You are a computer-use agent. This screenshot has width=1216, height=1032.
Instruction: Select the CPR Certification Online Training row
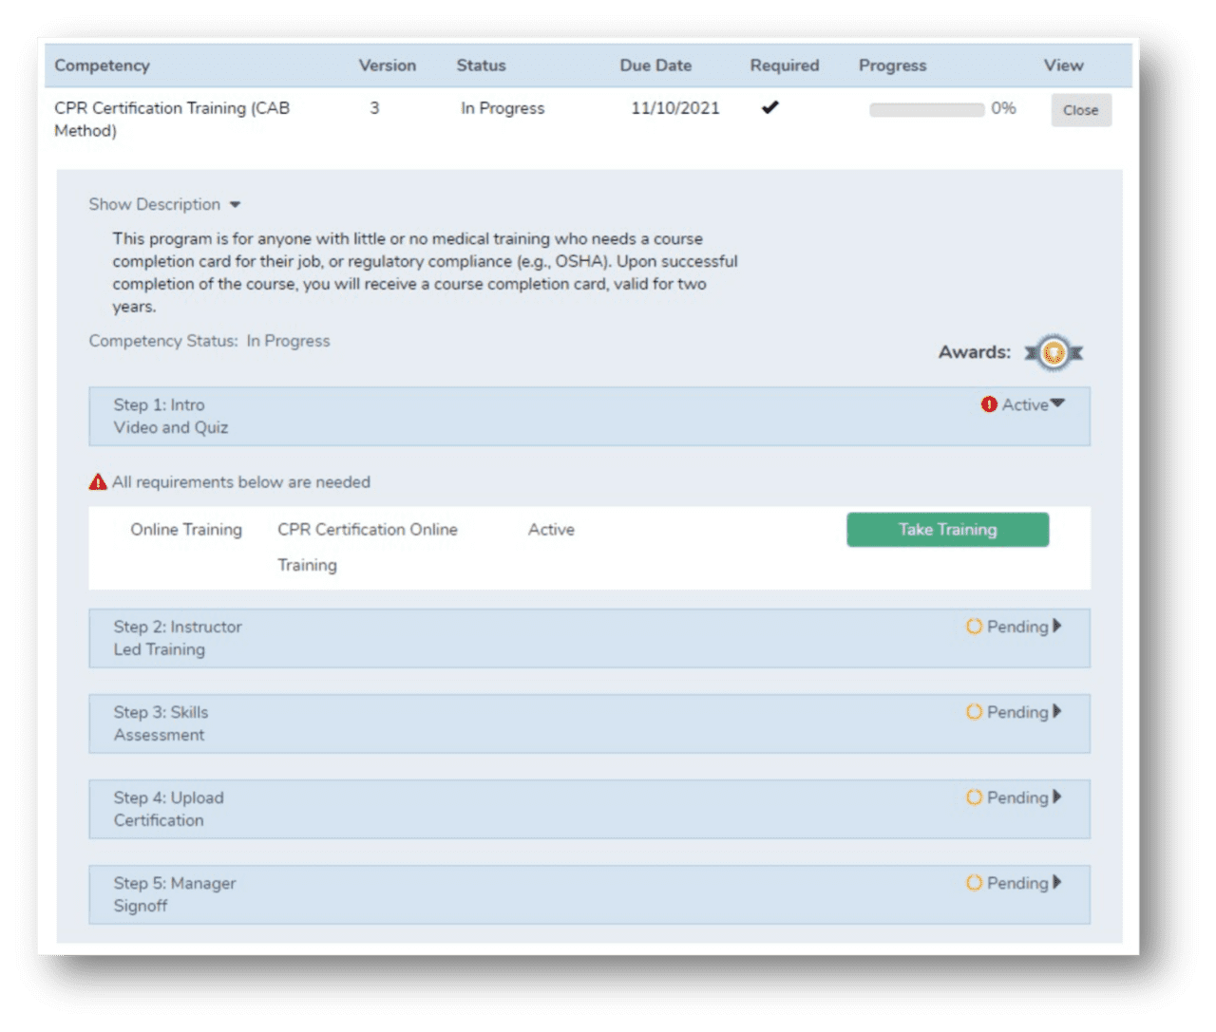tap(367, 546)
